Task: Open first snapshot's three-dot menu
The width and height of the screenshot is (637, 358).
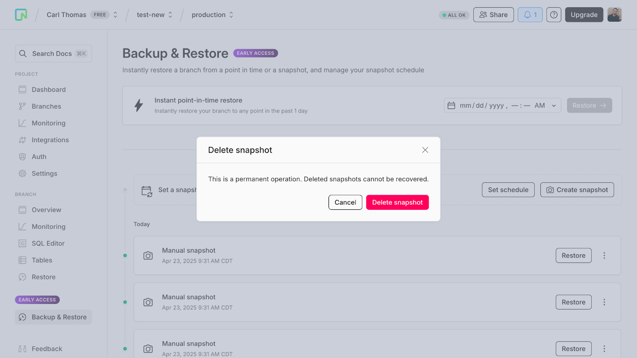Action: pyautogui.click(x=604, y=255)
